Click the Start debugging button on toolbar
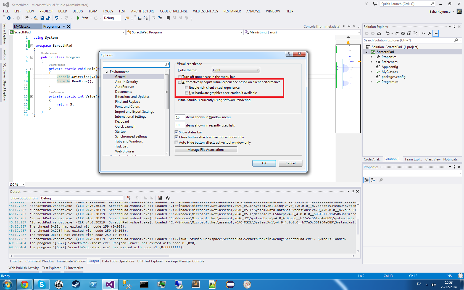The height and width of the screenshot is (290, 464). click(x=83, y=18)
